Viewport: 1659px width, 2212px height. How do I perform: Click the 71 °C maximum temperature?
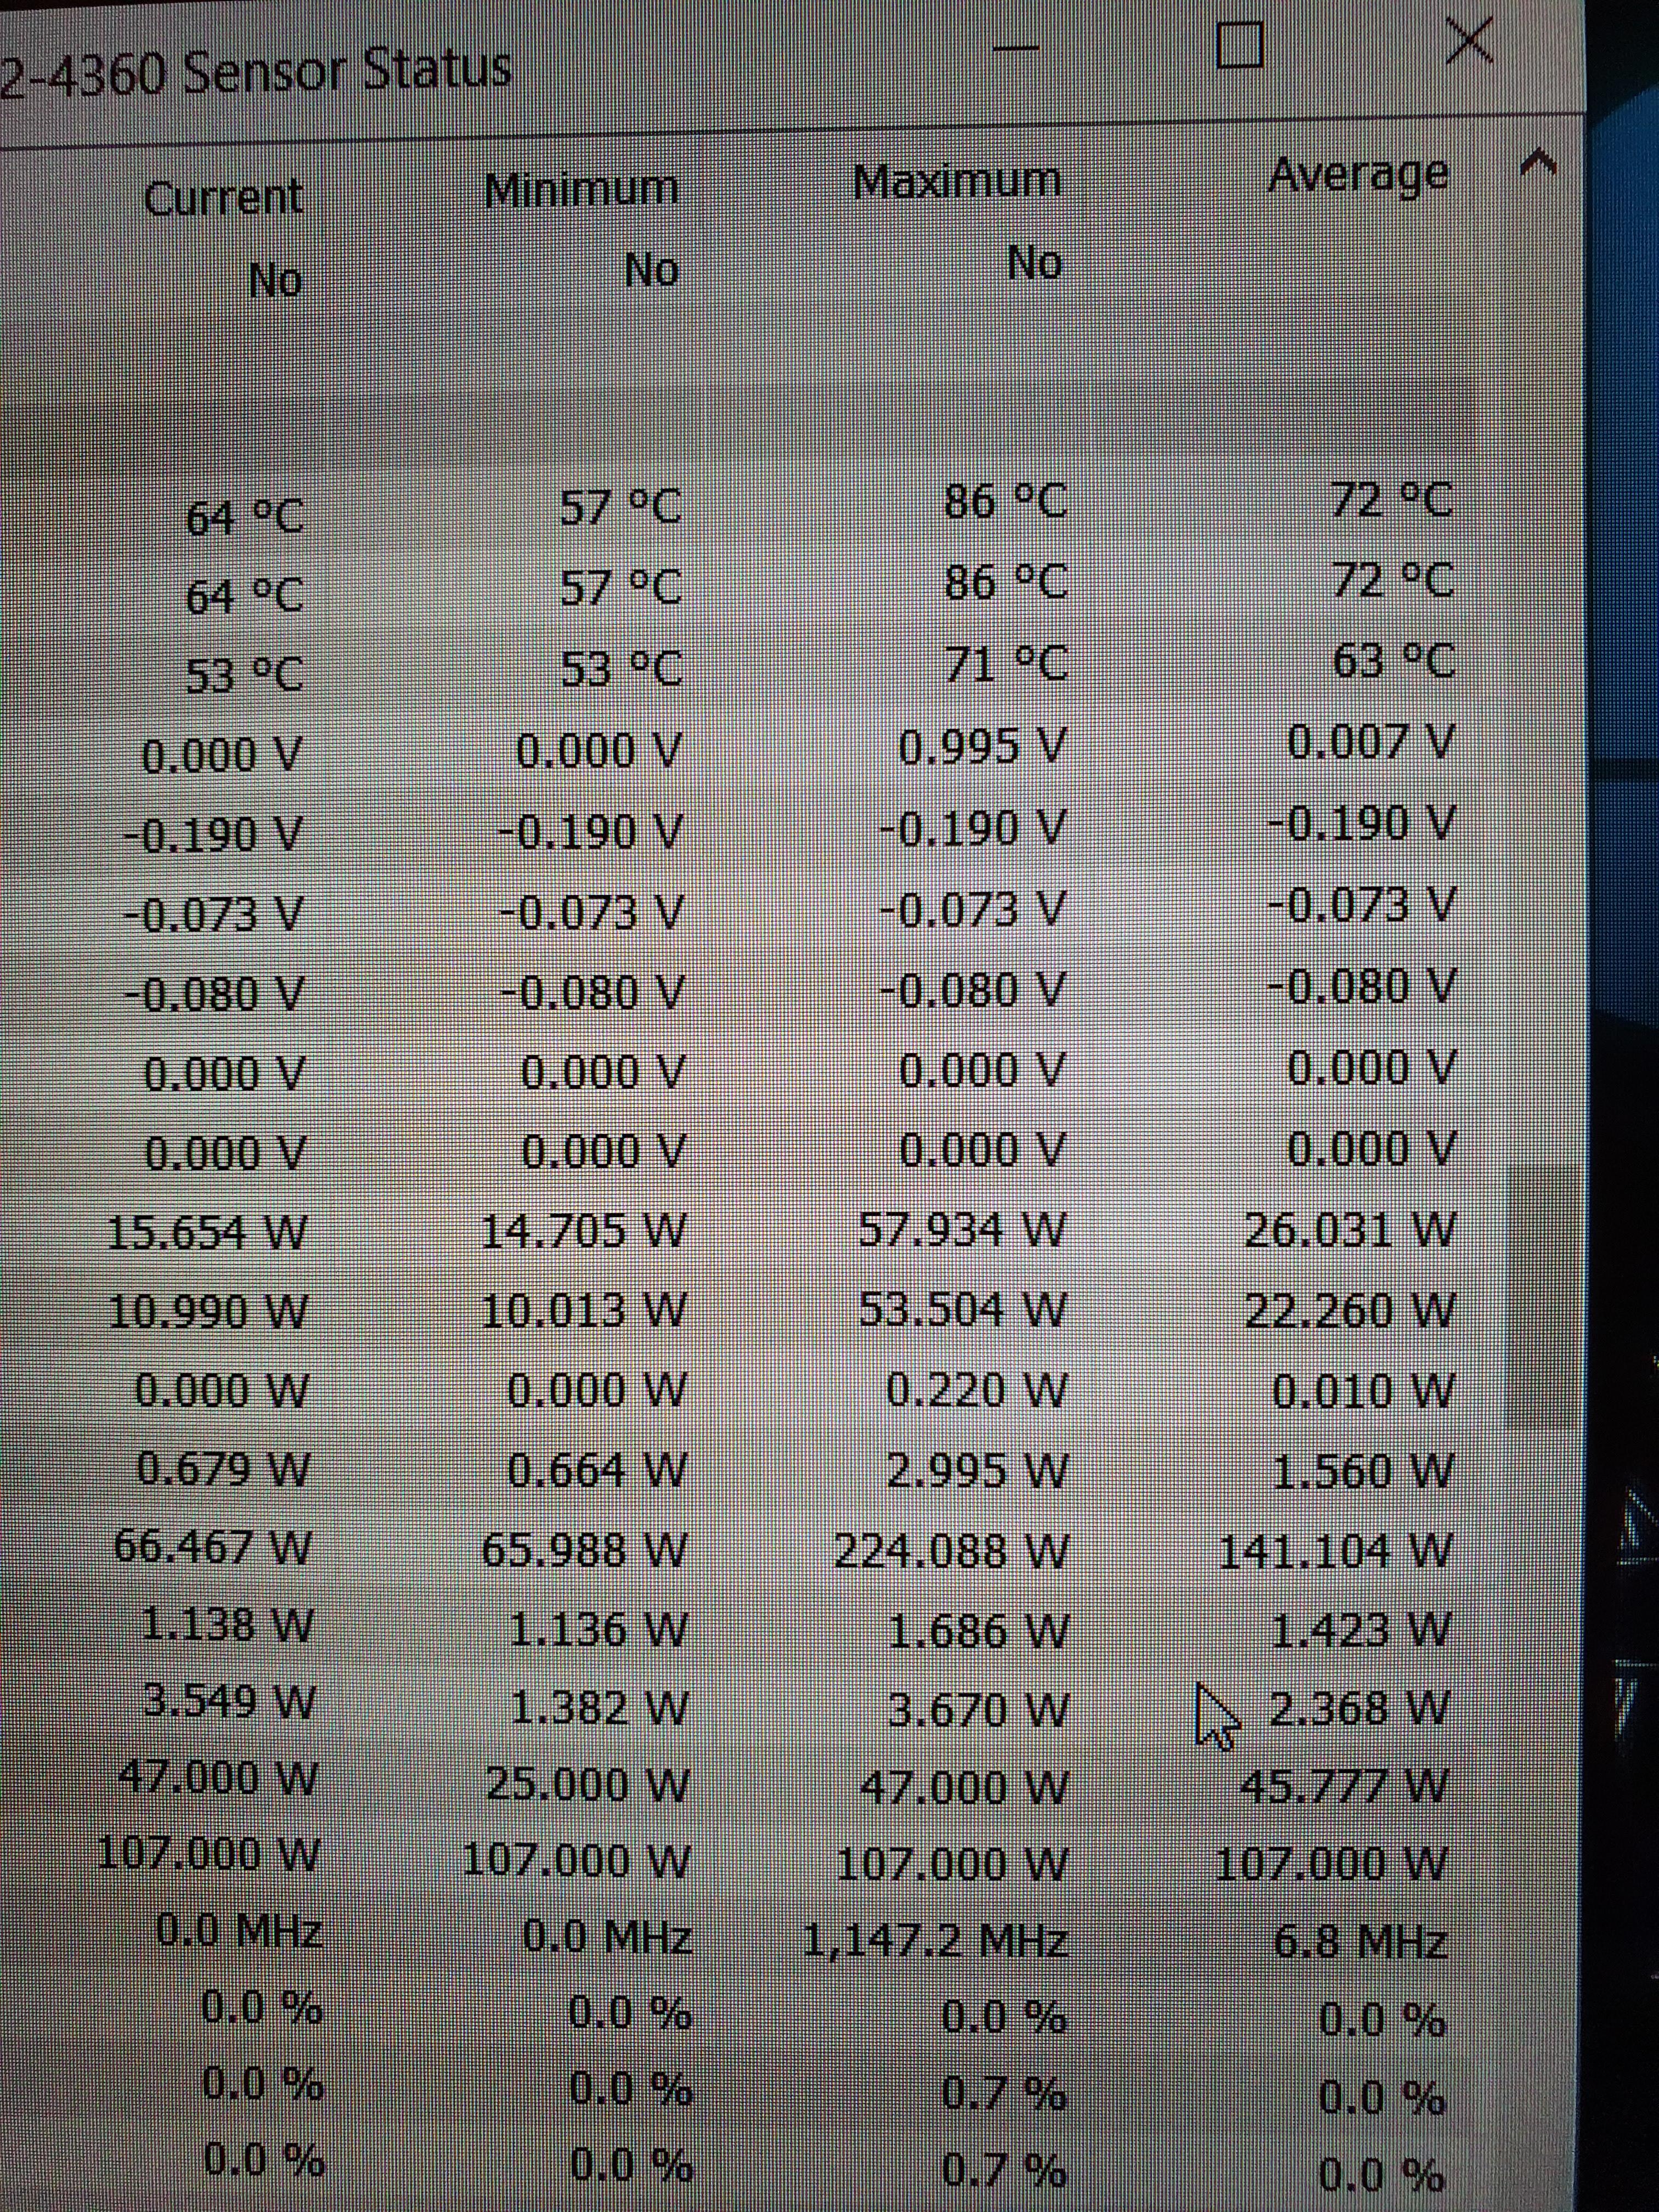click(1007, 663)
